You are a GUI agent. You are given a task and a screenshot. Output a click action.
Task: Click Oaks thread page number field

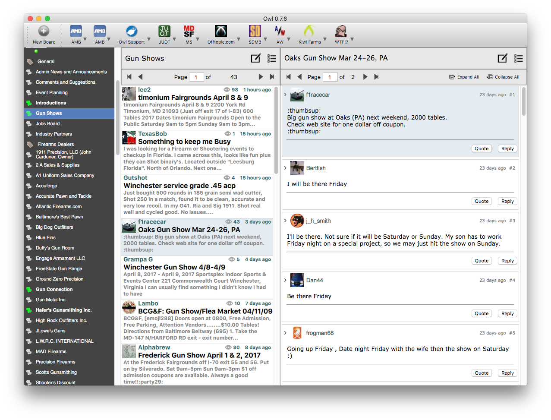pos(330,77)
